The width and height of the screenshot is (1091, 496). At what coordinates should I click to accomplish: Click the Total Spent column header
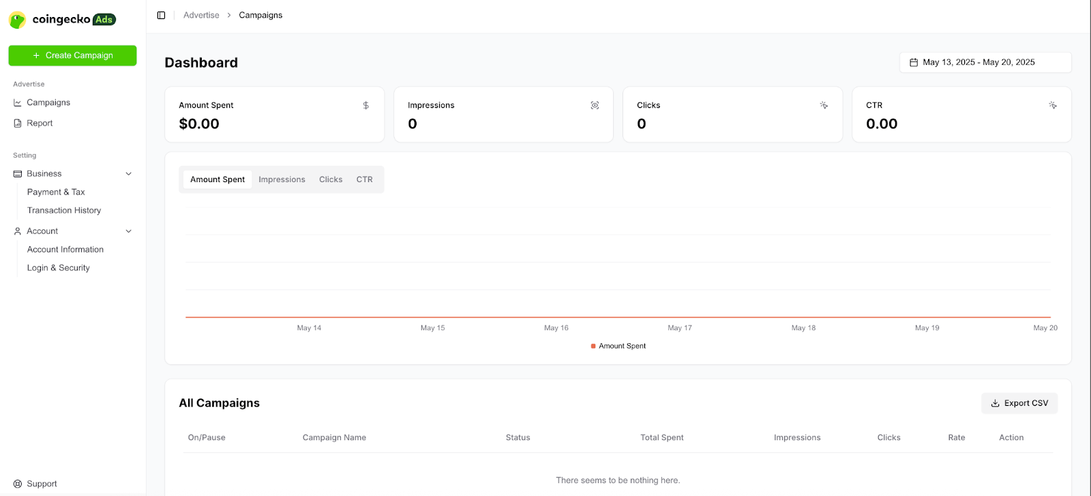(661, 437)
